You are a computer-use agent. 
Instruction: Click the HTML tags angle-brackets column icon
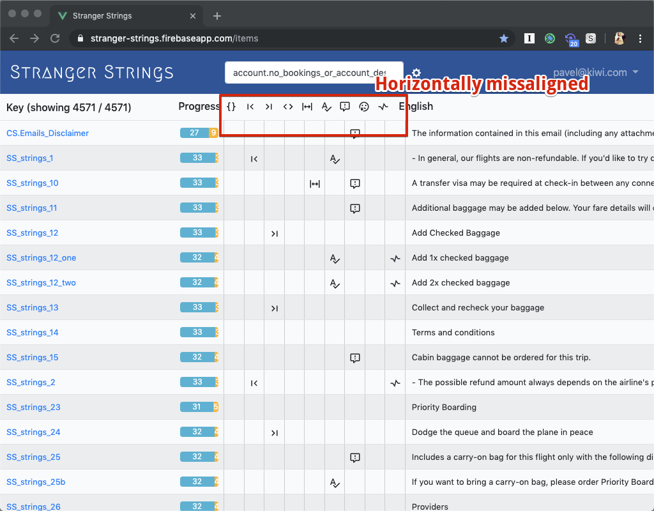pos(288,107)
